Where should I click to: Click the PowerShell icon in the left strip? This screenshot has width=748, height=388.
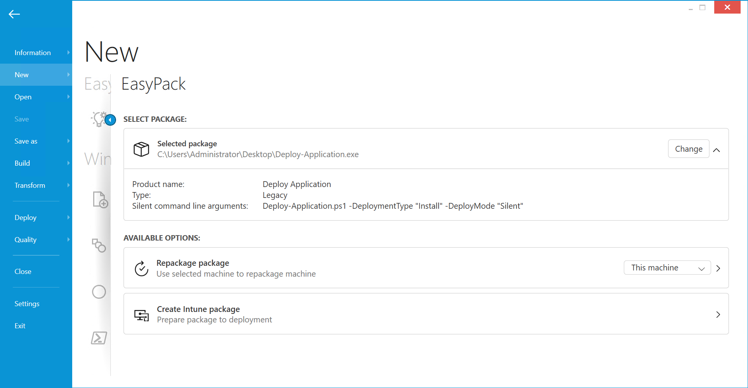tap(99, 338)
